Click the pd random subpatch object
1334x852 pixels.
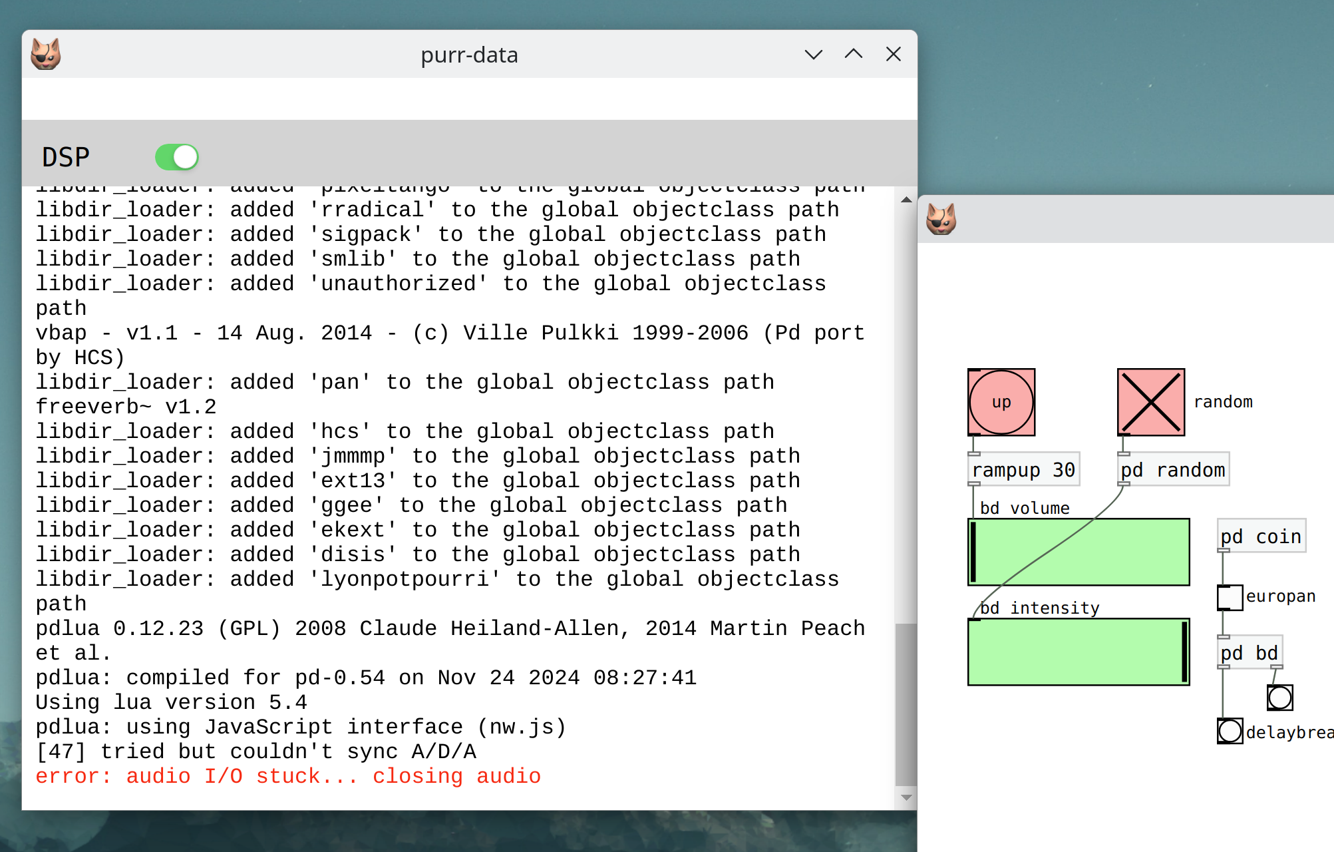coord(1165,470)
